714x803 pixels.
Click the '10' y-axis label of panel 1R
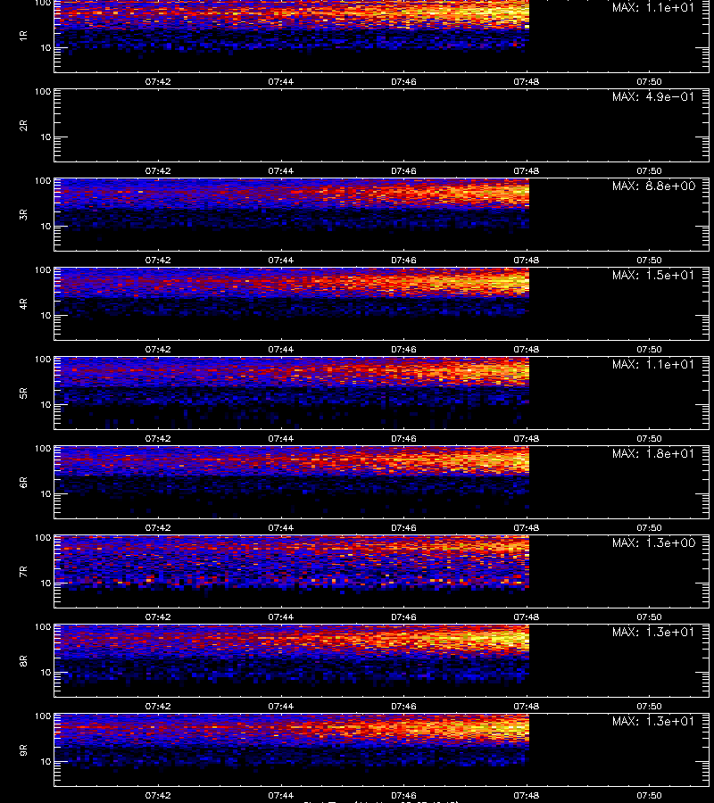[x=46, y=47]
